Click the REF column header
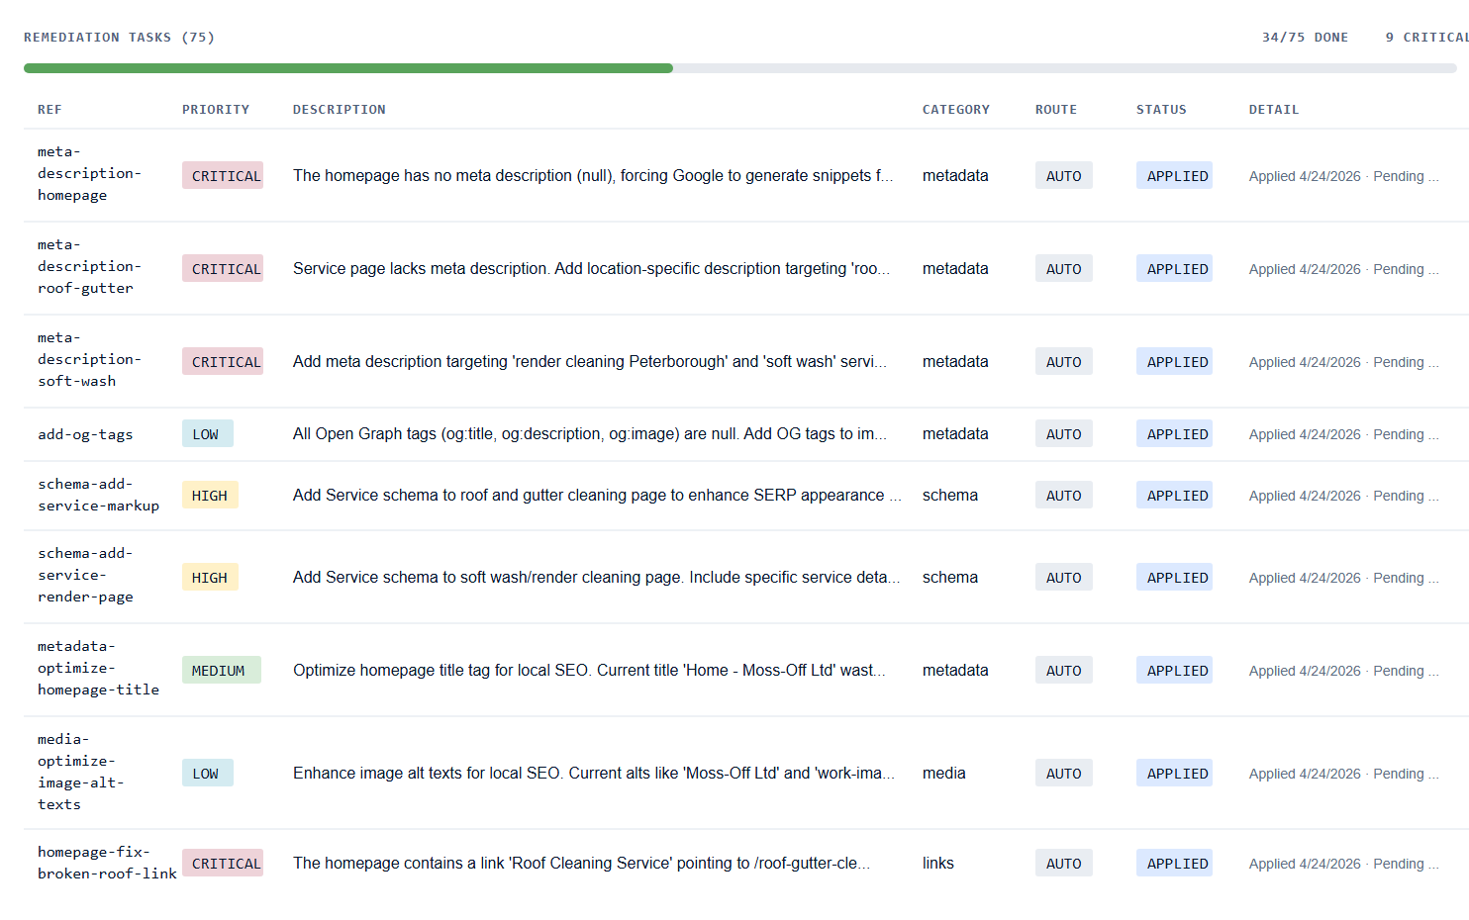Image resolution: width=1469 pixels, height=920 pixels. click(49, 110)
